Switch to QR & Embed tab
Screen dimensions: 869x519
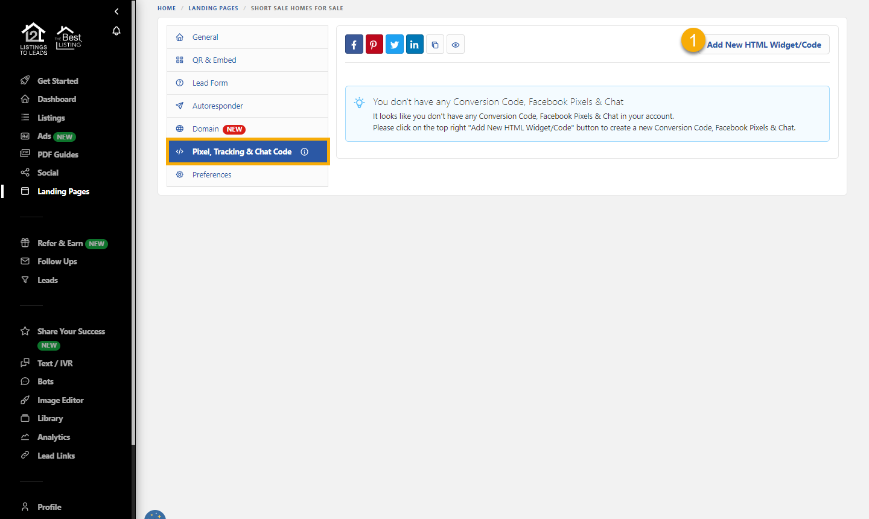214,60
